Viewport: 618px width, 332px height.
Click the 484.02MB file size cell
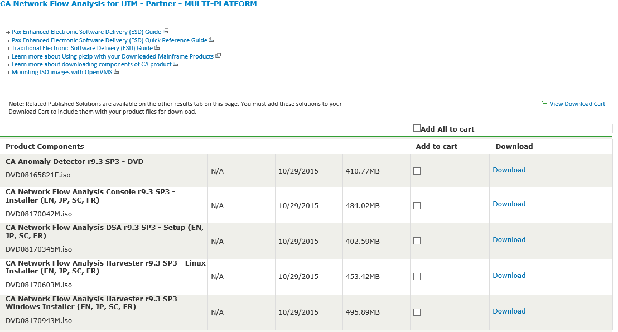click(363, 206)
